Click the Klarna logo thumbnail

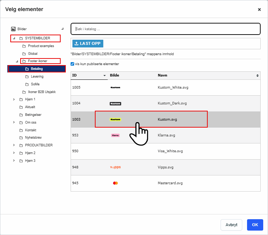(115, 135)
